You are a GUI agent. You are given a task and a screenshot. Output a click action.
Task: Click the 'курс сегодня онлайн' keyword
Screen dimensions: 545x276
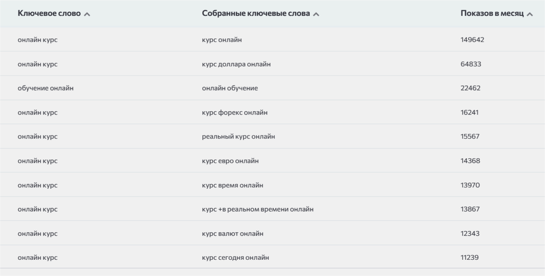tap(233, 258)
